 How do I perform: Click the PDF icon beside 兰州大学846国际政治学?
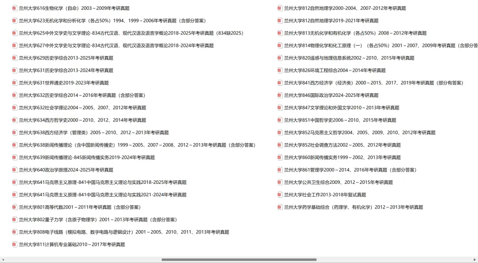pyautogui.click(x=280, y=95)
